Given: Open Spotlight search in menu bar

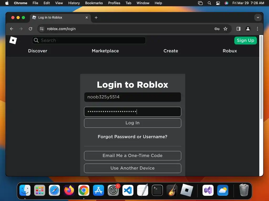Looking at the screenshot, I should (x=209, y=3).
